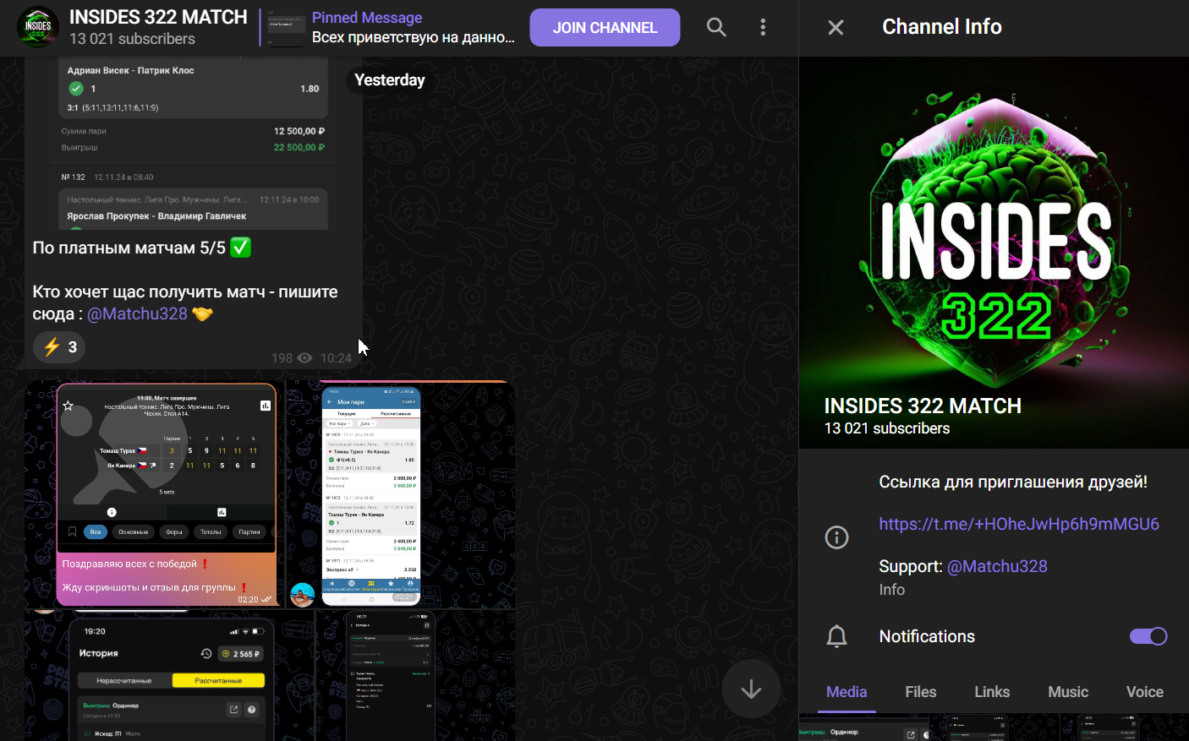The width and height of the screenshot is (1189, 741).
Task: Click the 10:24 message timestamp
Action: click(x=336, y=358)
